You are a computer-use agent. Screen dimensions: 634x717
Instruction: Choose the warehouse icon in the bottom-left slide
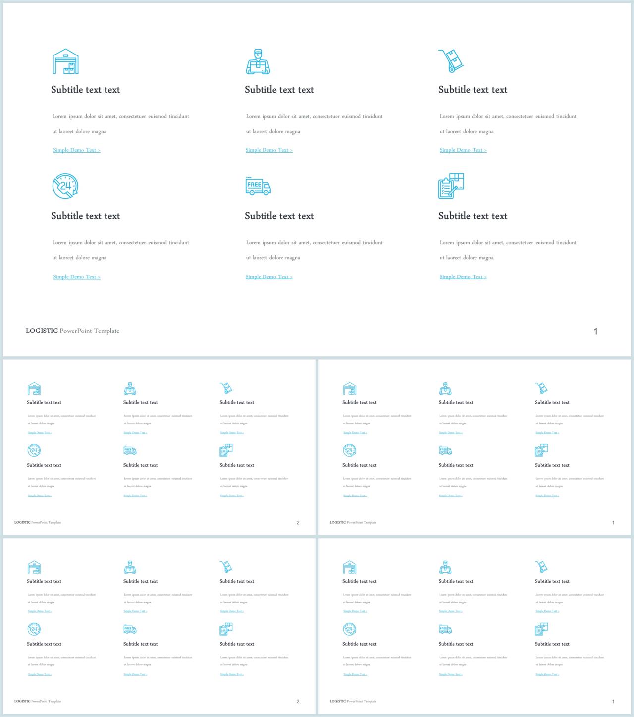coord(34,567)
